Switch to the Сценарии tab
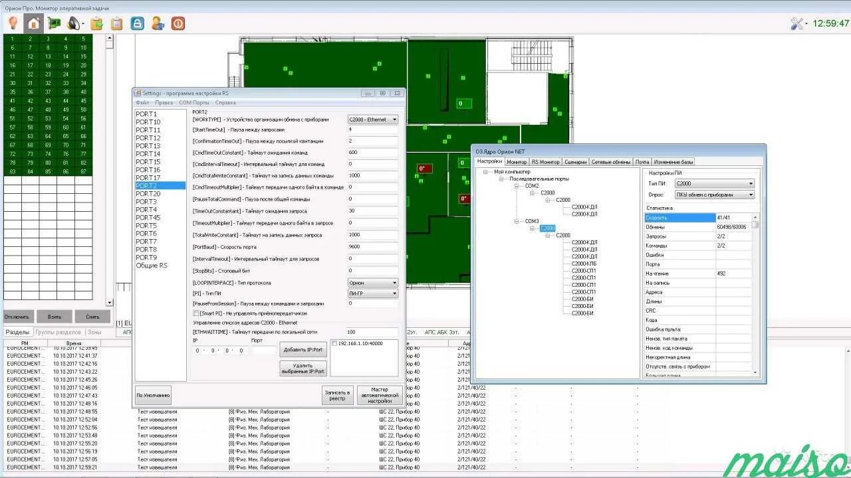 tap(576, 161)
